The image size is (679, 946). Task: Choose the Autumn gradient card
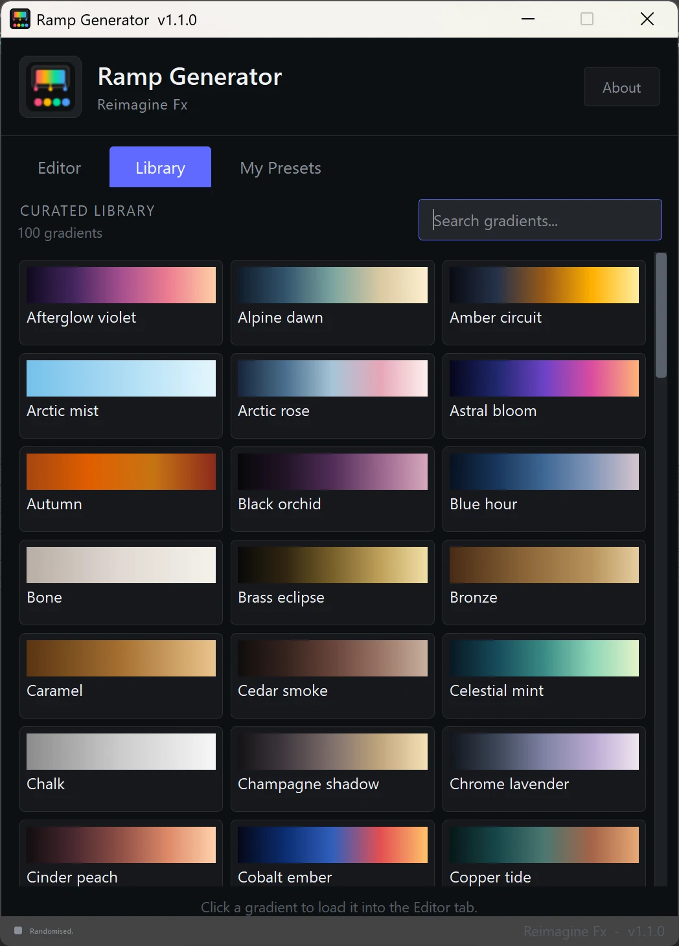pos(121,489)
